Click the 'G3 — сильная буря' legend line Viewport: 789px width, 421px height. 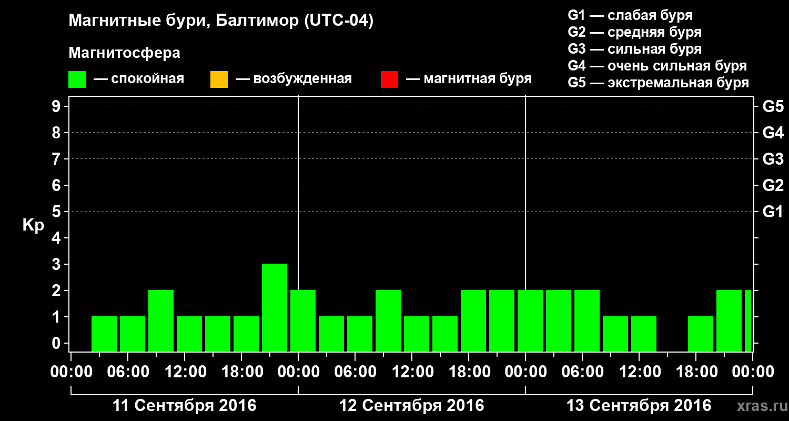coord(634,49)
